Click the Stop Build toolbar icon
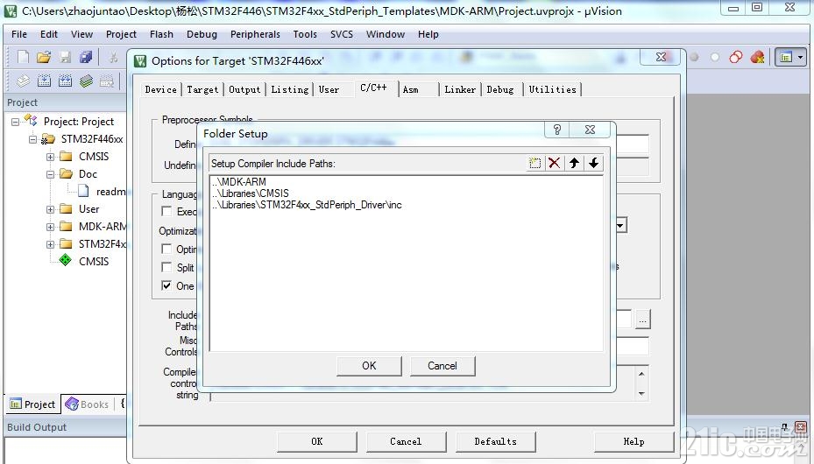The height and width of the screenshot is (464, 814). pyautogui.click(x=106, y=81)
